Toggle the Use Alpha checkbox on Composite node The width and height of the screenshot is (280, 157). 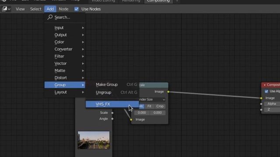point(266,91)
